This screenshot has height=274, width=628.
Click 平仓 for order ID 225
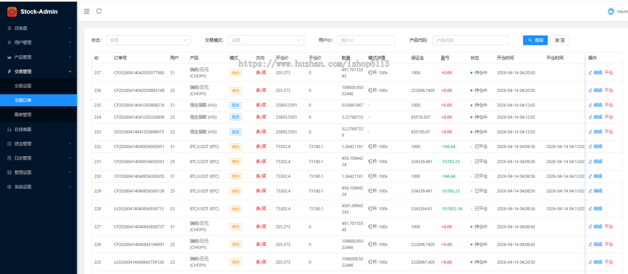tap(609, 262)
